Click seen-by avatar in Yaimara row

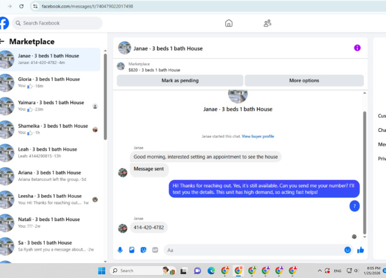(95, 106)
